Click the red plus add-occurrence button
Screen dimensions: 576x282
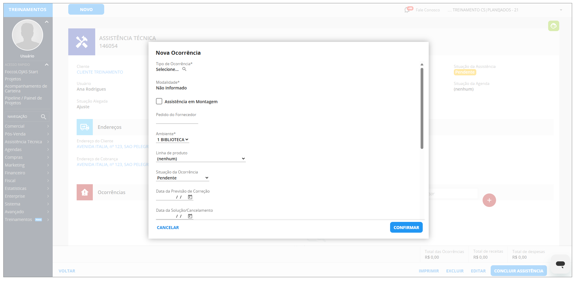tap(489, 200)
